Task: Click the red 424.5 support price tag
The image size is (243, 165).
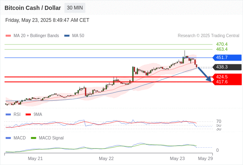Action: (227, 77)
